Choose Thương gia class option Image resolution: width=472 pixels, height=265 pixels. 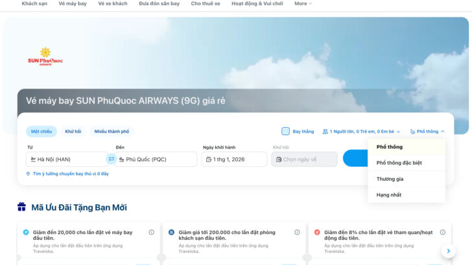pyautogui.click(x=407, y=179)
